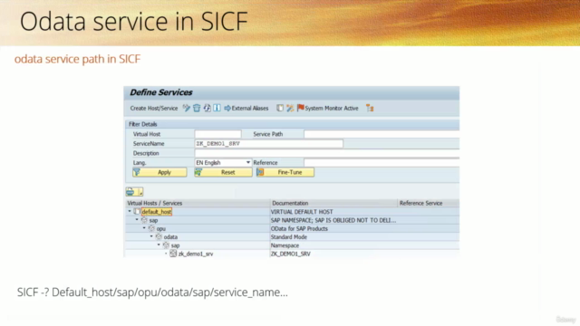Select the default_host tree item

pos(157,212)
